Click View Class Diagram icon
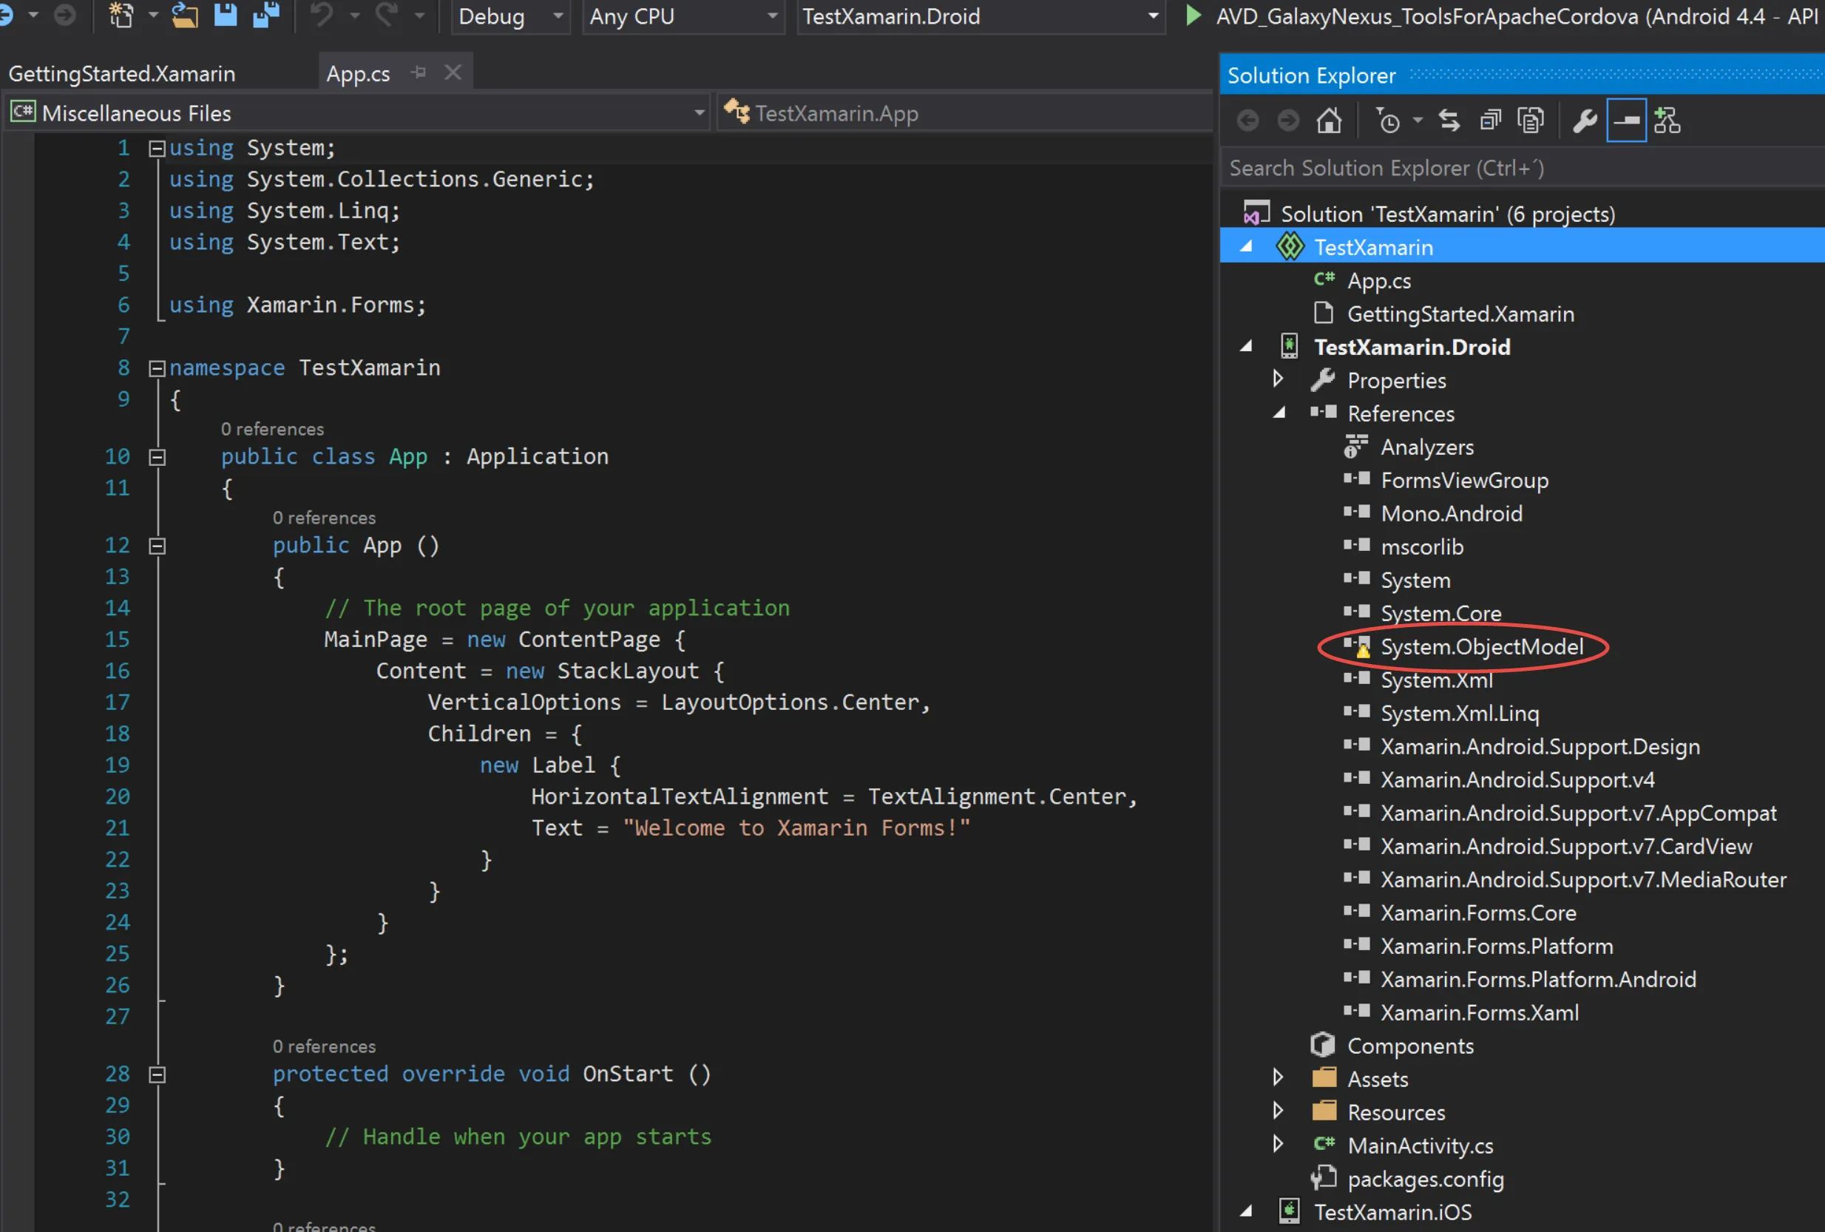 tap(1666, 121)
